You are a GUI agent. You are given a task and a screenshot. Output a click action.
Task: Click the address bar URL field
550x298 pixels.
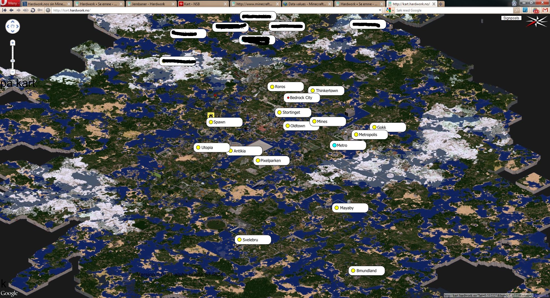pos(215,10)
